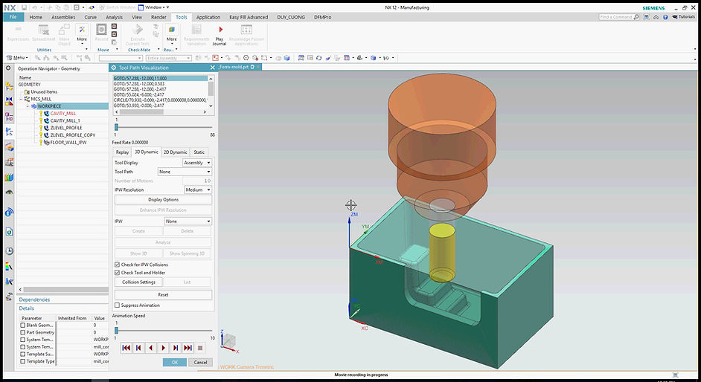The height and width of the screenshot is (382, 701).
Task: Collapse the WORKPIECE tree node
Action: 28,106
